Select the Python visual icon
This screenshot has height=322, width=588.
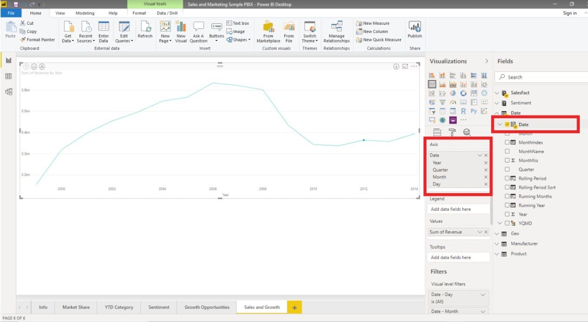(473, 111)
